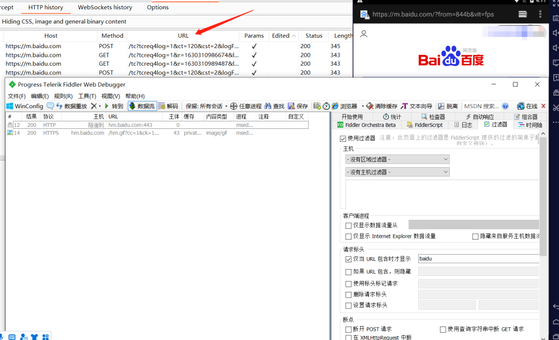Screen dimensions: 559x340
Task: Click the 脱离 tearoff button
Action: coord(448,106)
